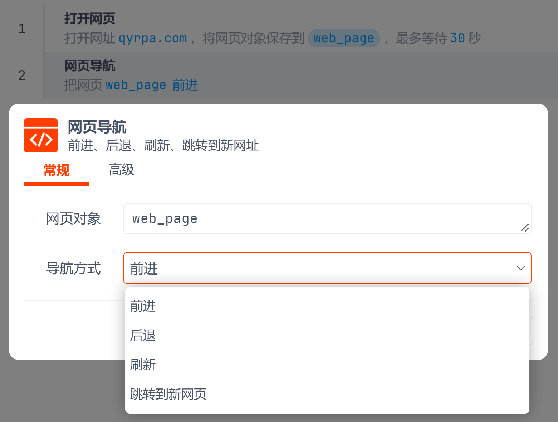
Task: Choose 前进 from the open dropdown list
Action: [x=143, y=306]
